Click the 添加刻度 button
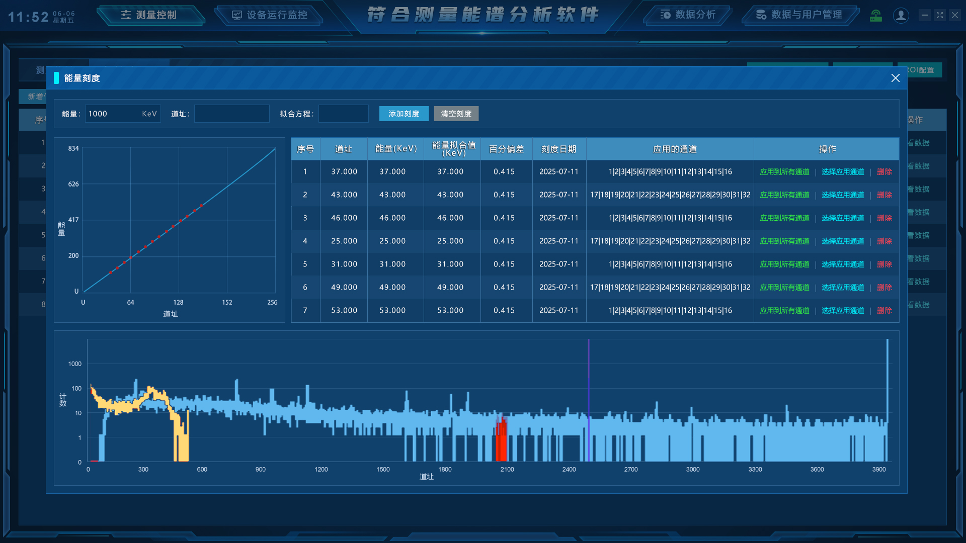The width and height of the screenshot is (966, 543). (x=404, y=114)
